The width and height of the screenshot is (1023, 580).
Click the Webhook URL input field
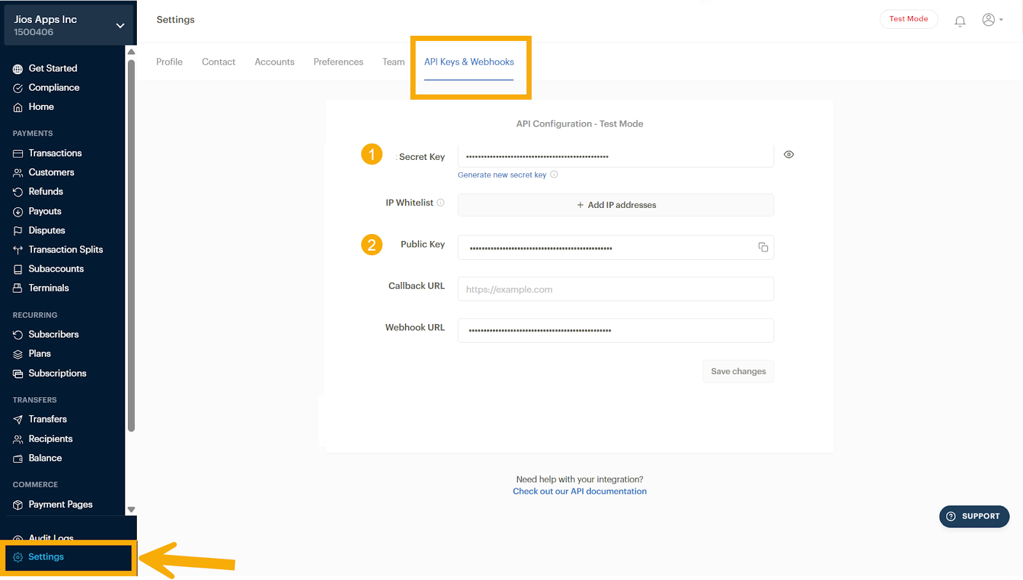tap(616, 331)
